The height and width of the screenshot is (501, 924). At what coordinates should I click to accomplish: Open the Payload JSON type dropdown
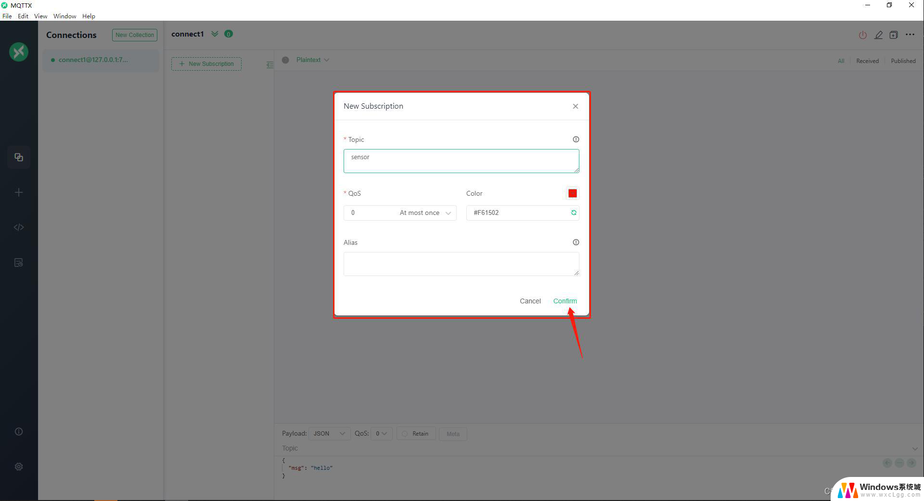(x=329, y=434)
